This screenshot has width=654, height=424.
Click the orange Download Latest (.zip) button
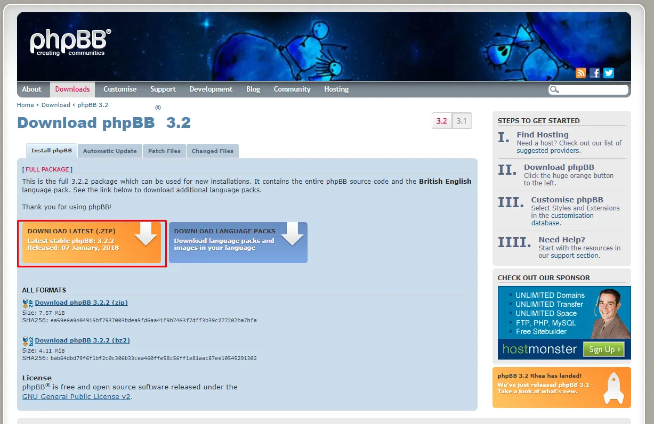(x=92, y=242)
